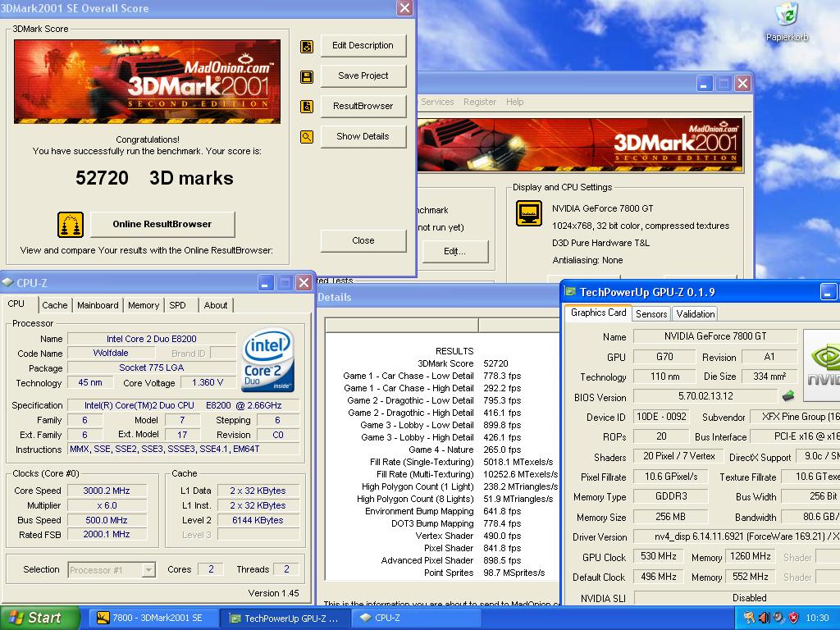Screen dimensions: 840x630
Task: Open the Papierkorb recycle bin icon
Action: pos(787,15)
